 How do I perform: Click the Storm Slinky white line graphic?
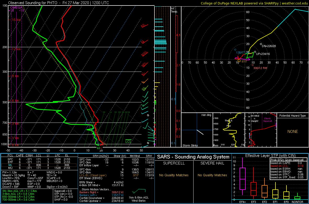click(x=200, y=132)
